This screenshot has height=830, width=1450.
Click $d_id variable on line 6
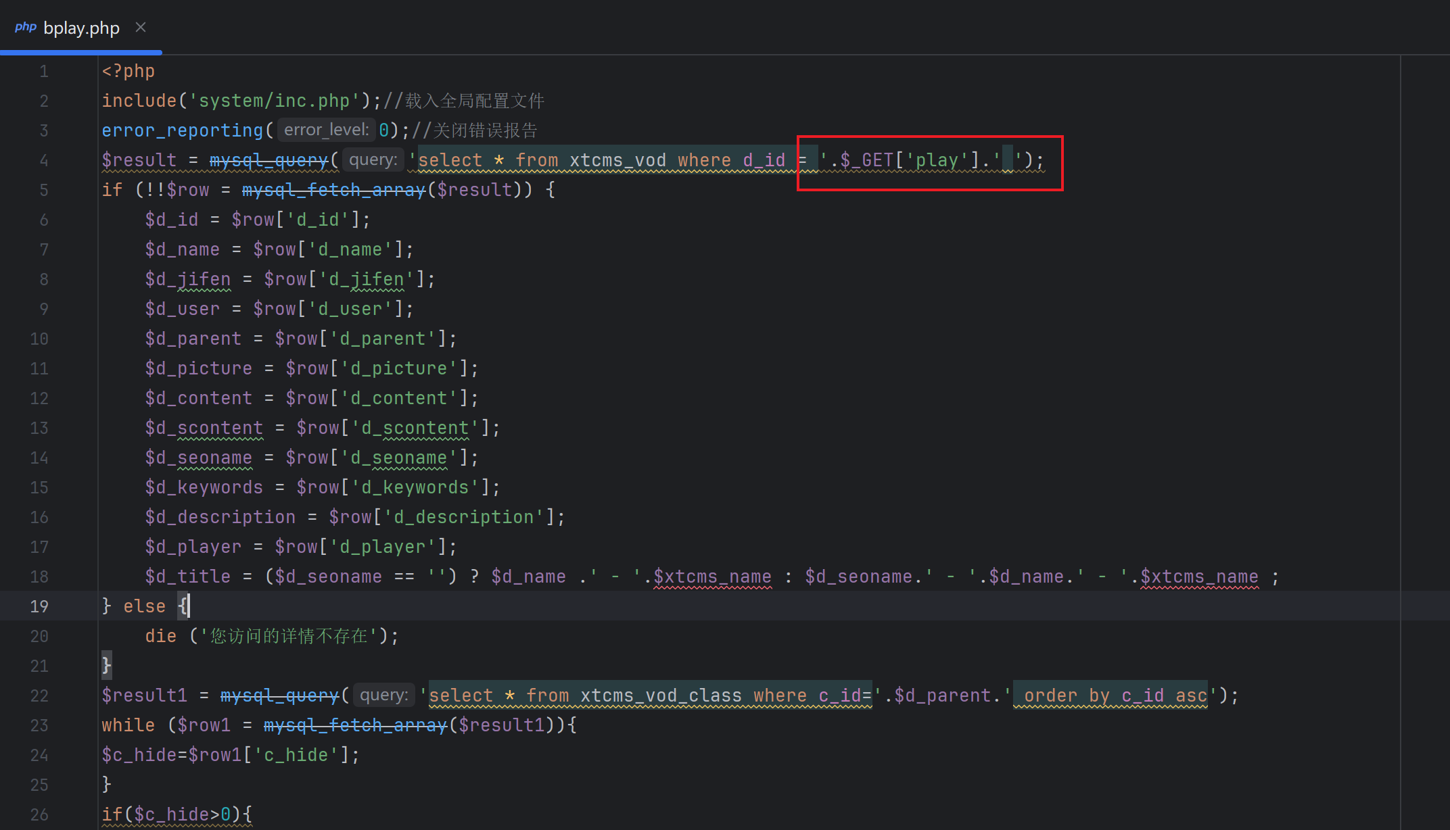coord(172,220)
